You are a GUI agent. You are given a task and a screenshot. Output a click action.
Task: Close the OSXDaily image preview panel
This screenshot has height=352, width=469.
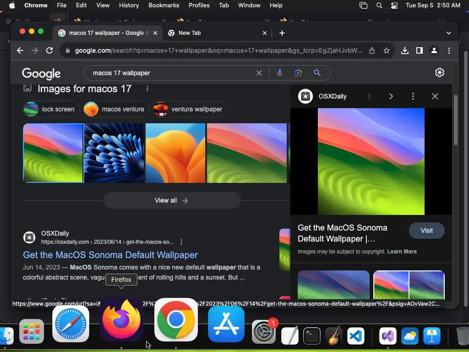(435, 96)
